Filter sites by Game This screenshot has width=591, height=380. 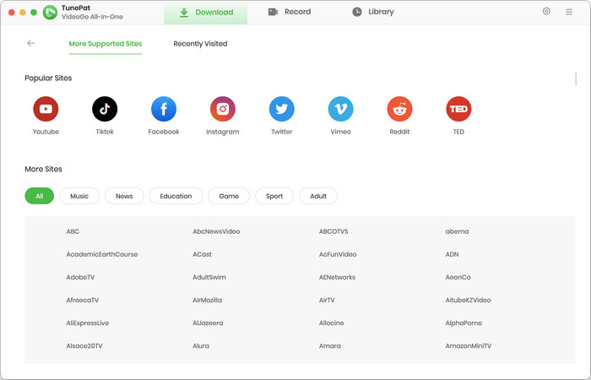tap(229, 196)
